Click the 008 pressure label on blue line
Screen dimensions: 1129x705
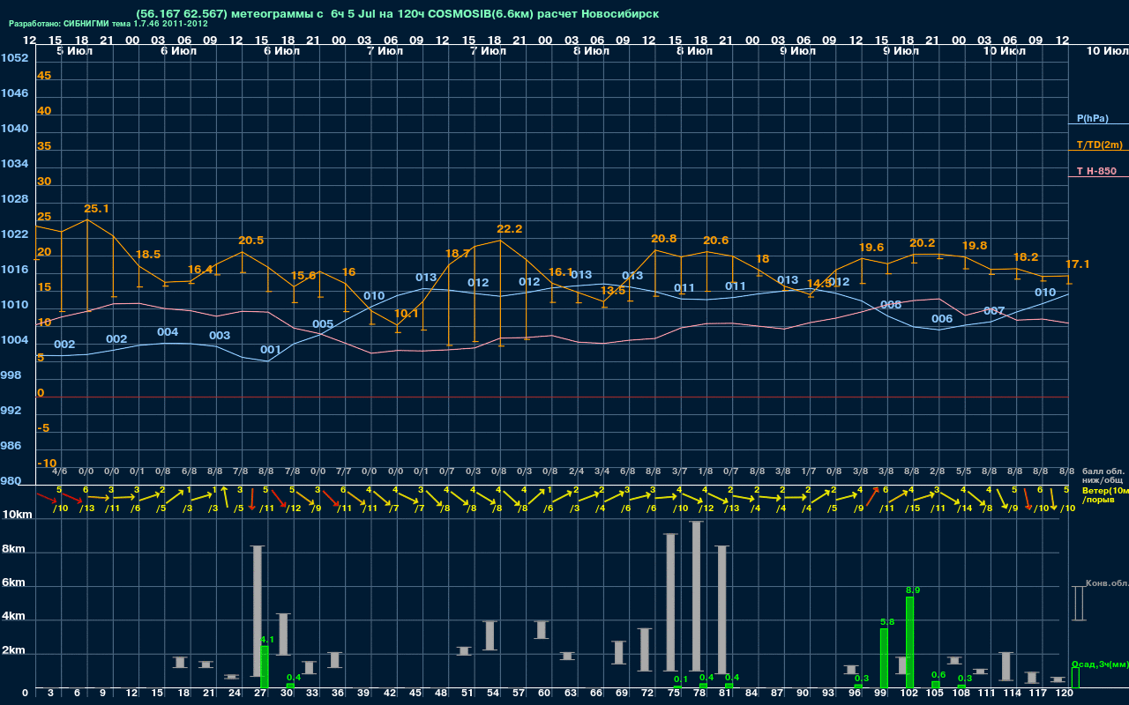tap(891, 304)
